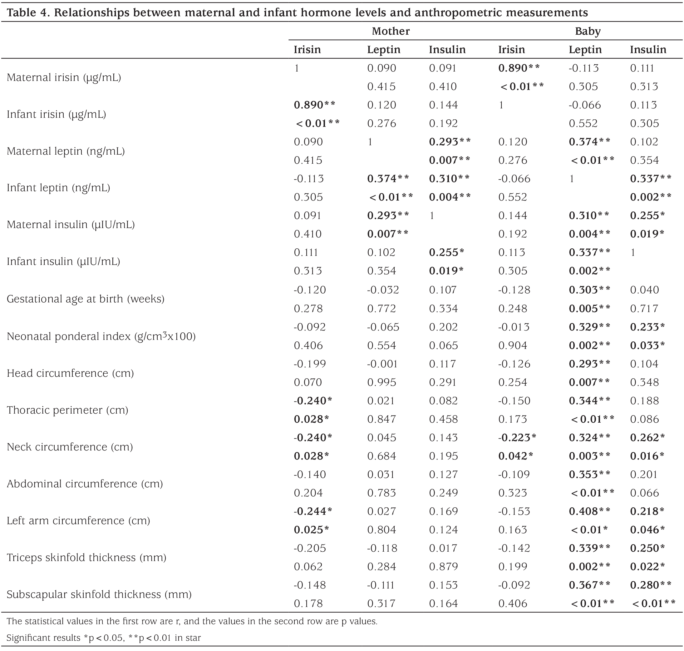The image size is (684, 651).
Task: Select the bold value 0.280** in subscapular row
Action: pyautogui.click(x=651, y=585)
